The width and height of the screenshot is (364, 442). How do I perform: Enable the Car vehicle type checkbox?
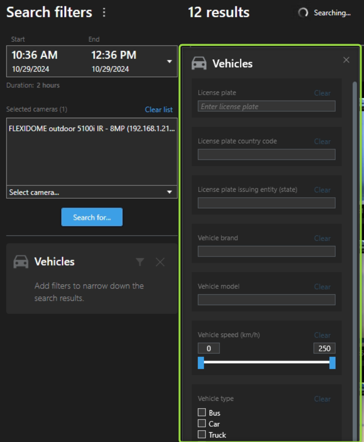tap(201, 423)
